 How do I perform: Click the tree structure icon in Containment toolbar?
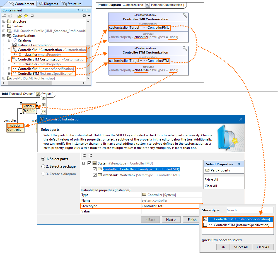click(4, 16)
